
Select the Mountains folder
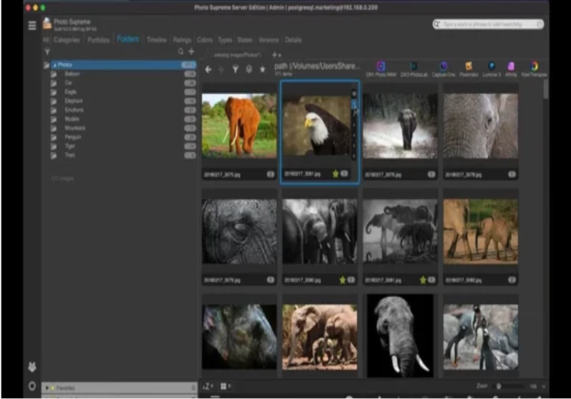(x=123, y=128)
